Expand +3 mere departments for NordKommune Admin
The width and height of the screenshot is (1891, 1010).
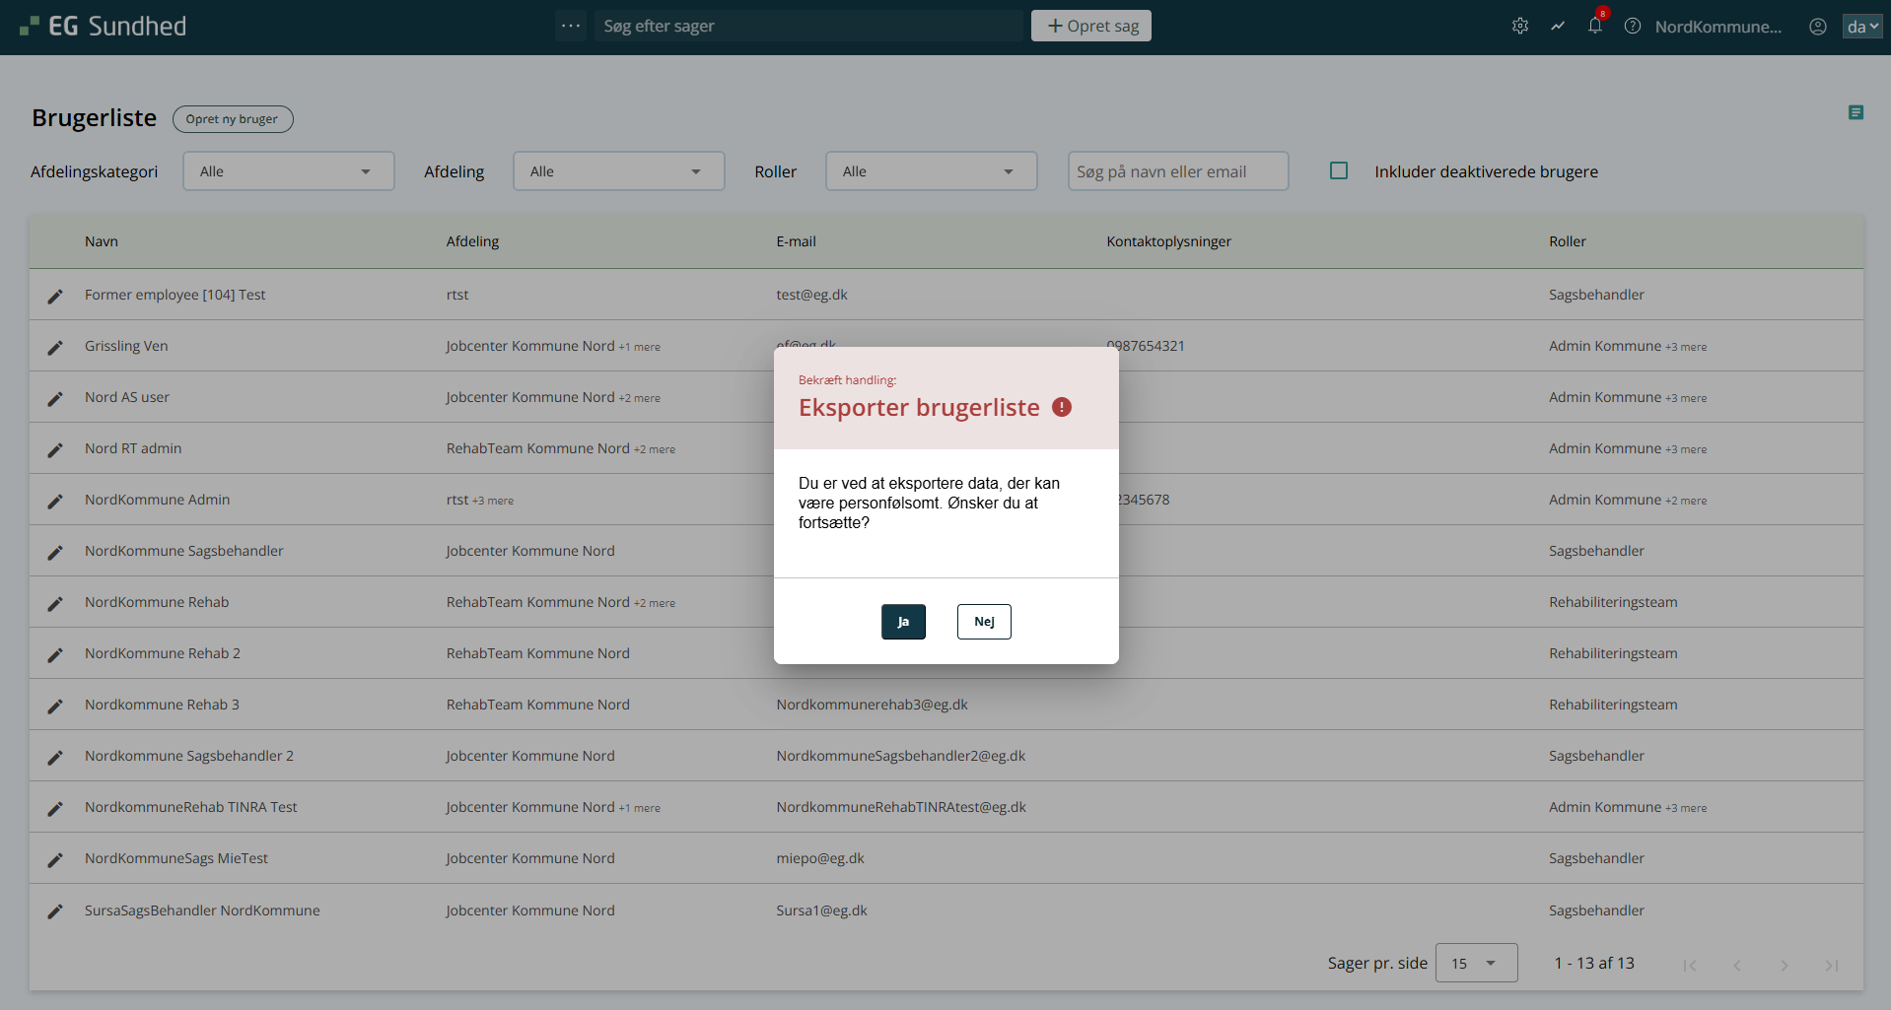click(493, 501)
